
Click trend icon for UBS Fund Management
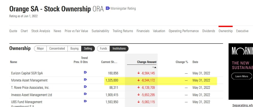tap(85, 101)
